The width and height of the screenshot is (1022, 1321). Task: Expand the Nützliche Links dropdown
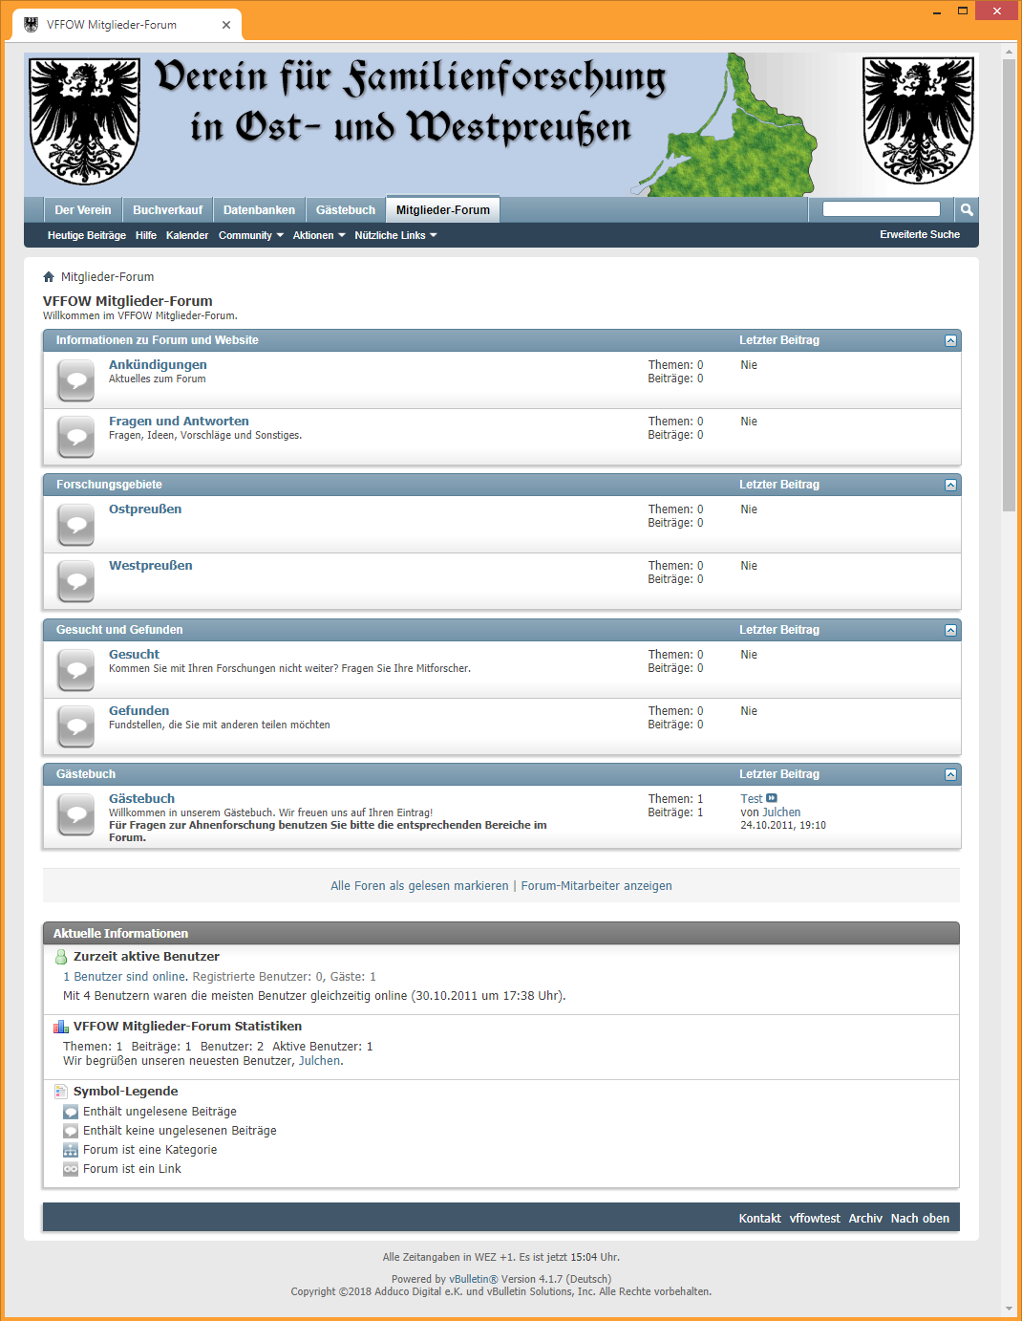coord(394,234)
